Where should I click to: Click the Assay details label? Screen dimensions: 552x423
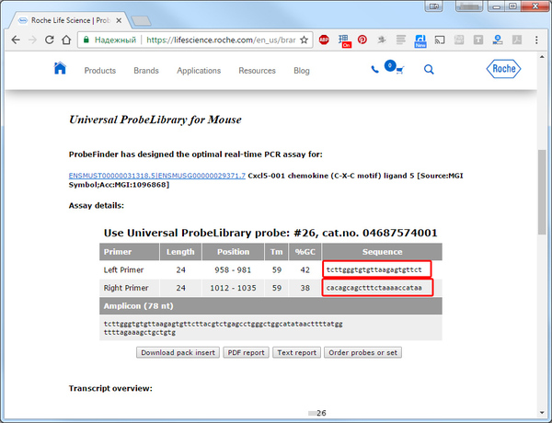coord(96,205)
